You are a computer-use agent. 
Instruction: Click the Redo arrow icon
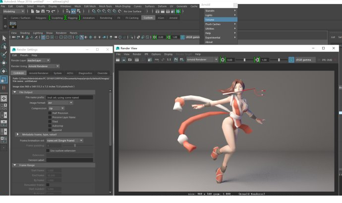point(54,11)
